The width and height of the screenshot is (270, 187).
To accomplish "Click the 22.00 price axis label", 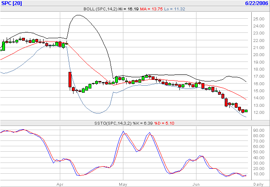I will coord(259,40).
